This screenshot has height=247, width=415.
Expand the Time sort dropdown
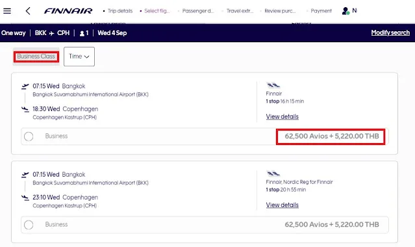click(x=79, y=57)
